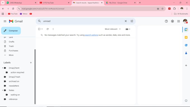Open the YouTube bookmark
The image size is (190, 107).
pos(13,14)
